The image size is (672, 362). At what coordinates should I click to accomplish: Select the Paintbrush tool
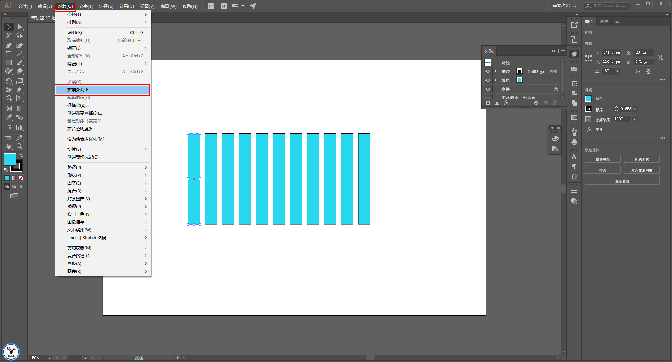tap(20, 62)
